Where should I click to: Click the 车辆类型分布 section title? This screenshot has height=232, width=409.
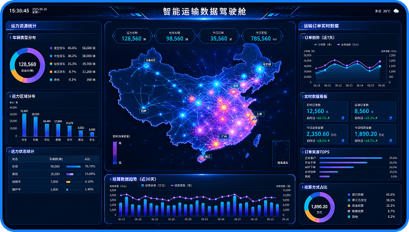(x=24, y=37)
